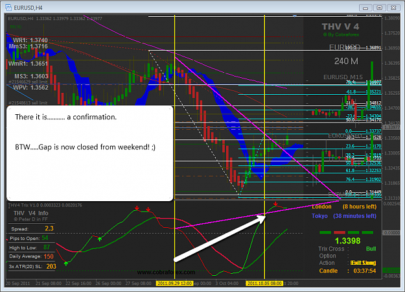The width and height of the screenshot is (405, 292).
Task: Select the 'MS3: 1.3603' level label
Action: 31,77
